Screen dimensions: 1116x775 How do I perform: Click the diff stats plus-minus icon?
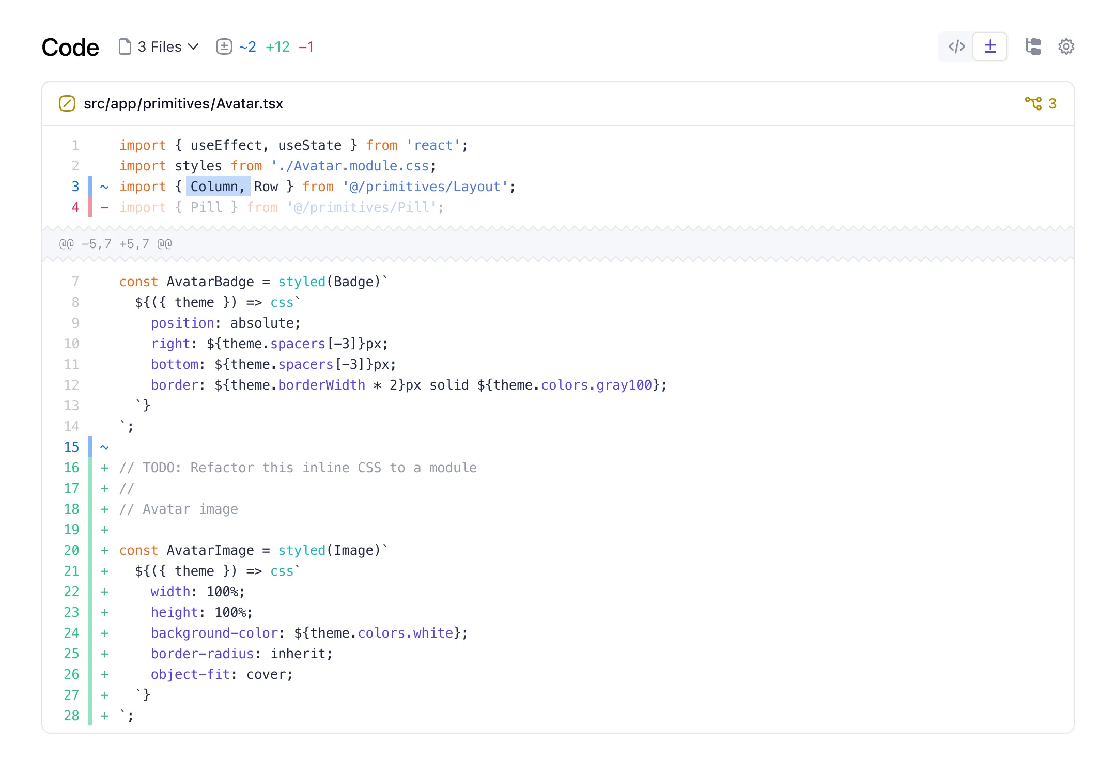point(224,47)
